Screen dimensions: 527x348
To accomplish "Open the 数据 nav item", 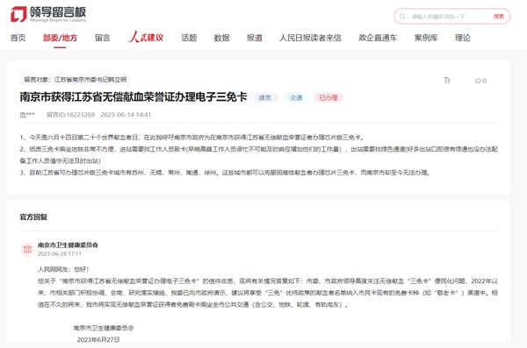I will (222, 38).
